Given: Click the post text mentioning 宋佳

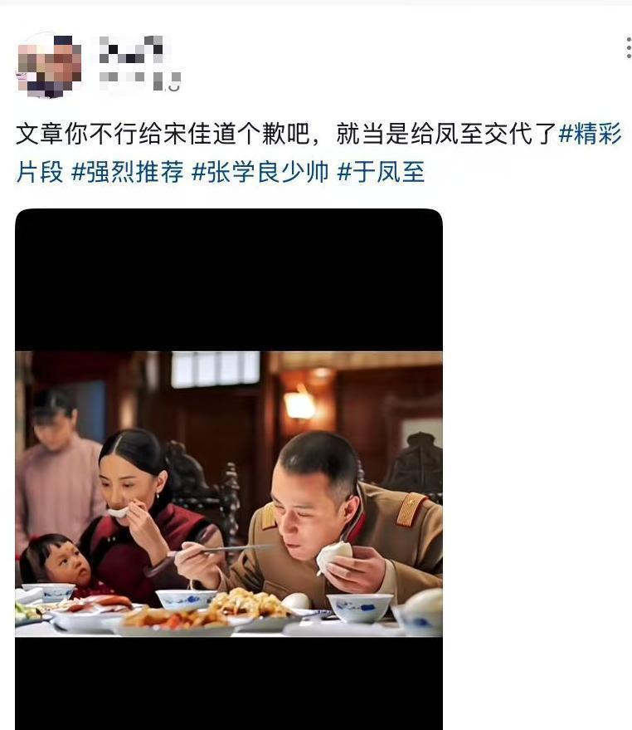Looking at the screenshot, I should (286, 134).
